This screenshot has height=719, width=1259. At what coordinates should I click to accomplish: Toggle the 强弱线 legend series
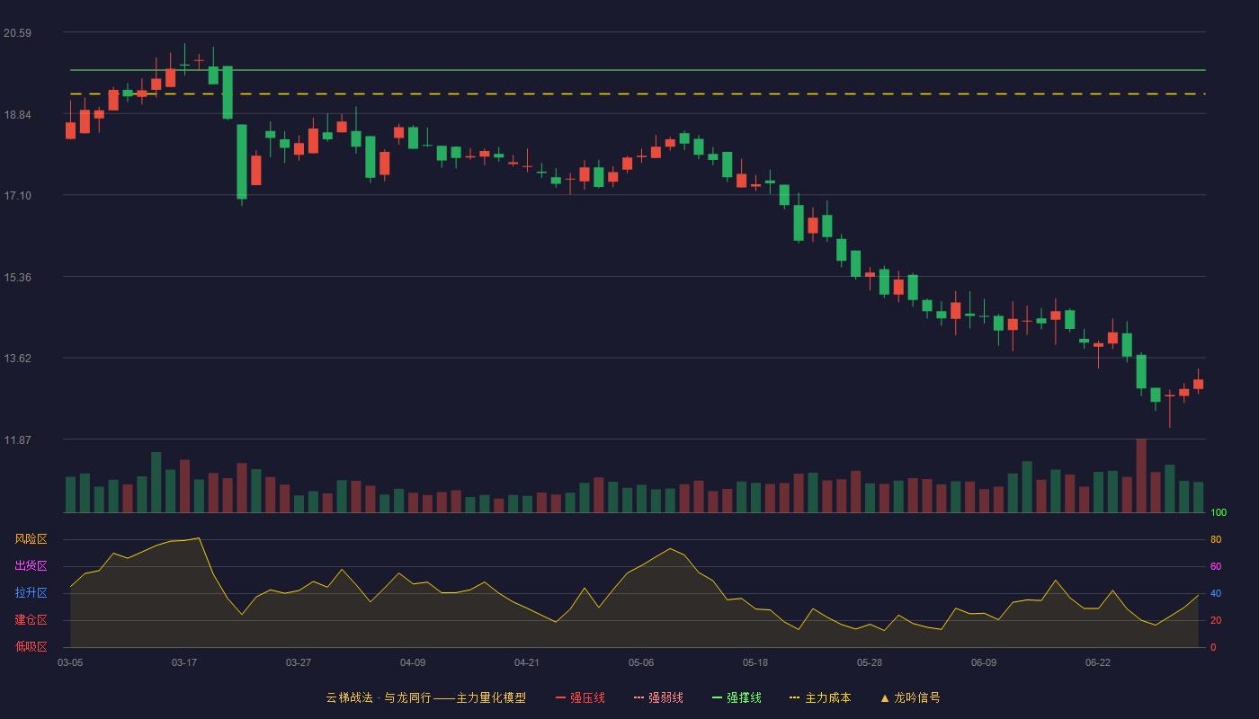(x=658, y=697)
